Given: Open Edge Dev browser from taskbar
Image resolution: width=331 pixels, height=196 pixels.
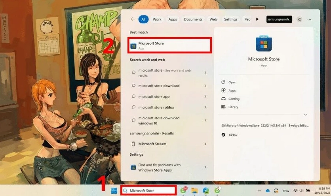Looking at the screenshot, I should pos(206,191).
